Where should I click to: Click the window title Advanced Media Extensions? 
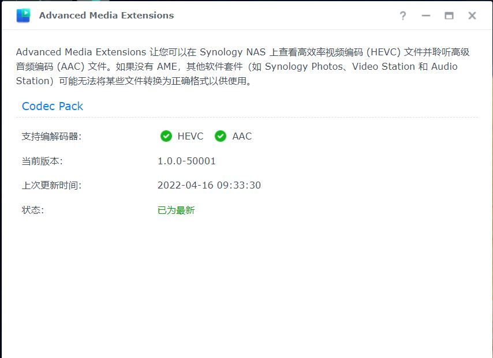(106, 16)
